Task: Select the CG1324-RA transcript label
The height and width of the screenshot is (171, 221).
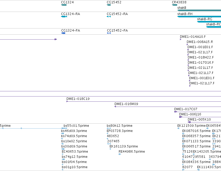Action: pyautogui.click(x=70, y=14)
